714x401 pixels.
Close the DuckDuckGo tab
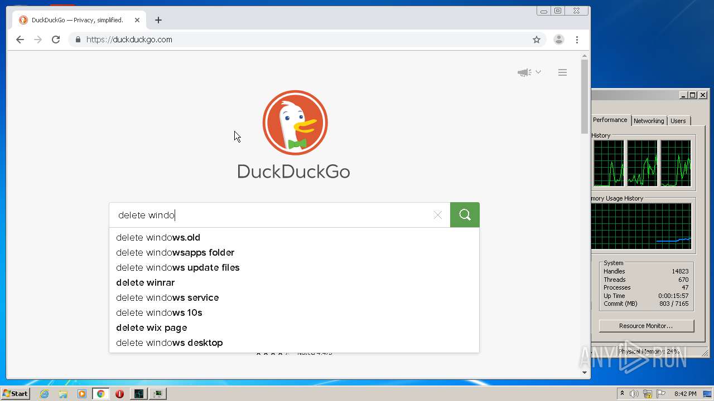coord(137,20)
